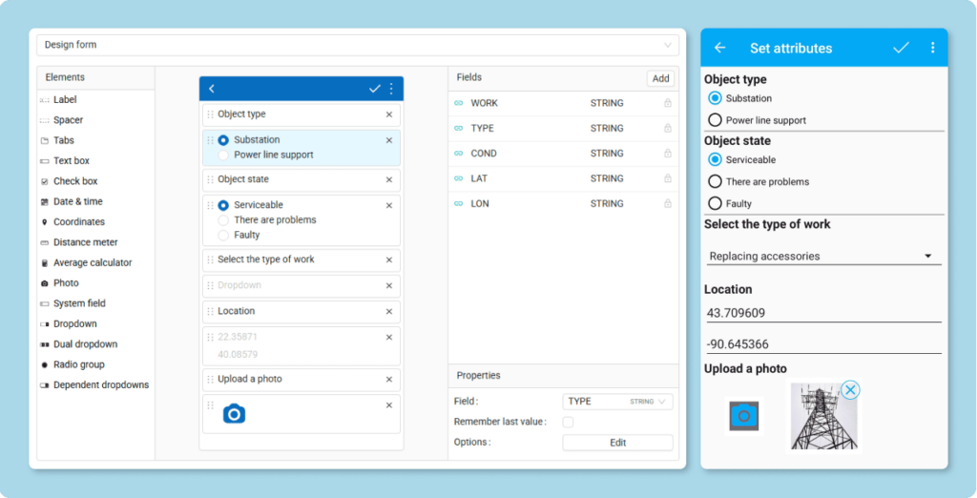Select the LON field row

pyautogui.click(x=563, y=204)
